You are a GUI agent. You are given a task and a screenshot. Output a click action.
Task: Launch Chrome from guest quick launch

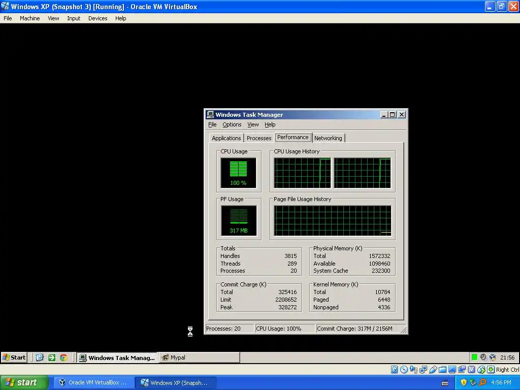pos(63,357)
